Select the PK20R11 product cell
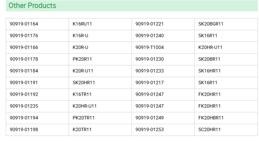 tap(82, 59)
